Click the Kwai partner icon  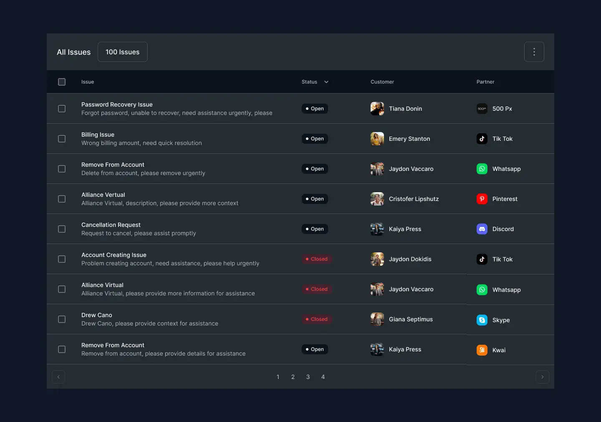482,350
